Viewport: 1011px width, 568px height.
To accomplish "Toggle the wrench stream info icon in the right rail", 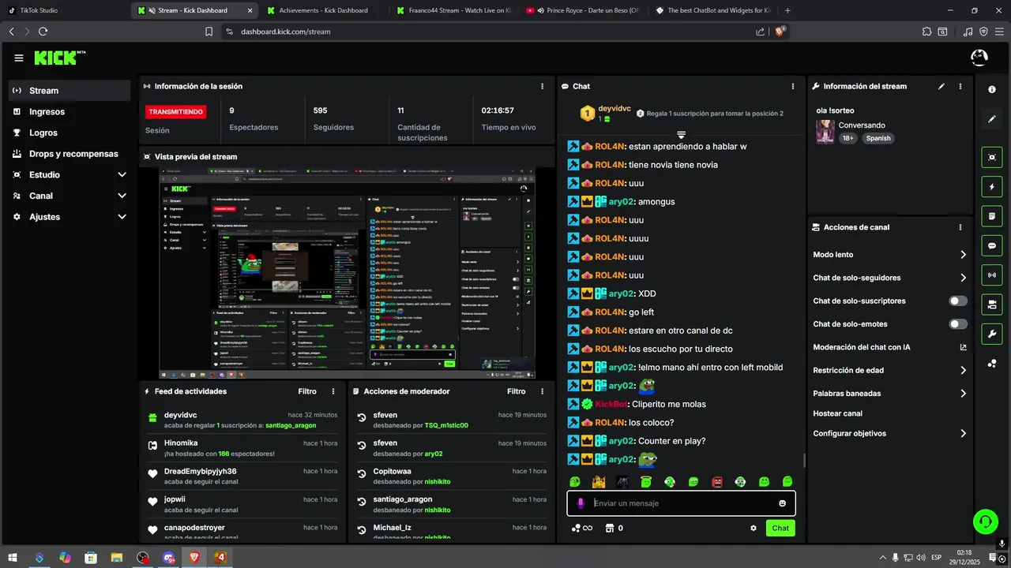I will point(992,334).
